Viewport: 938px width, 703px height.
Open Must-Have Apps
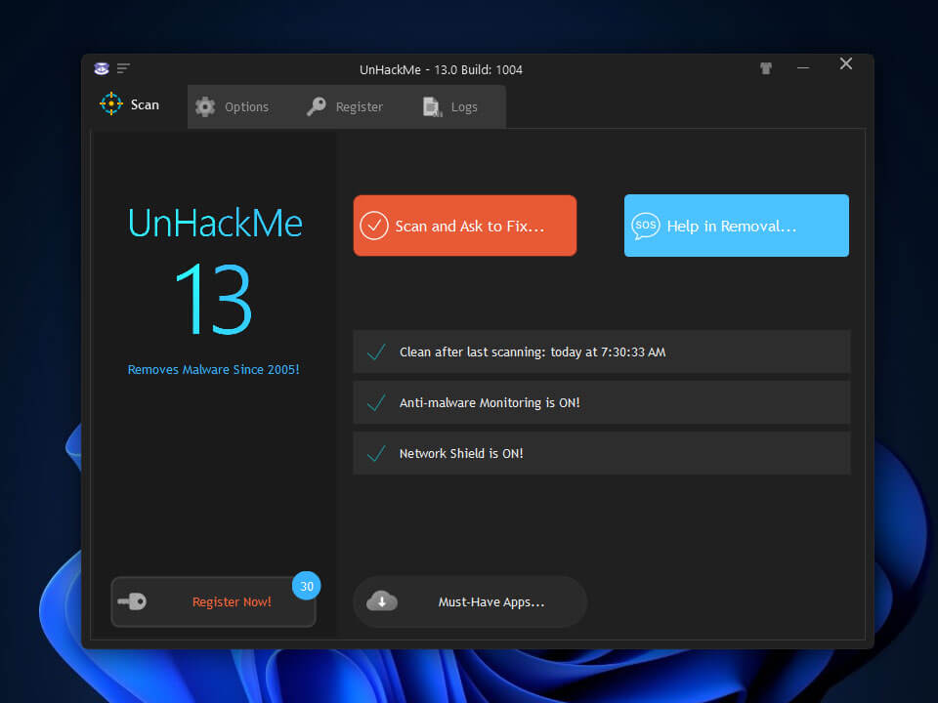click(x=479, y=601)
